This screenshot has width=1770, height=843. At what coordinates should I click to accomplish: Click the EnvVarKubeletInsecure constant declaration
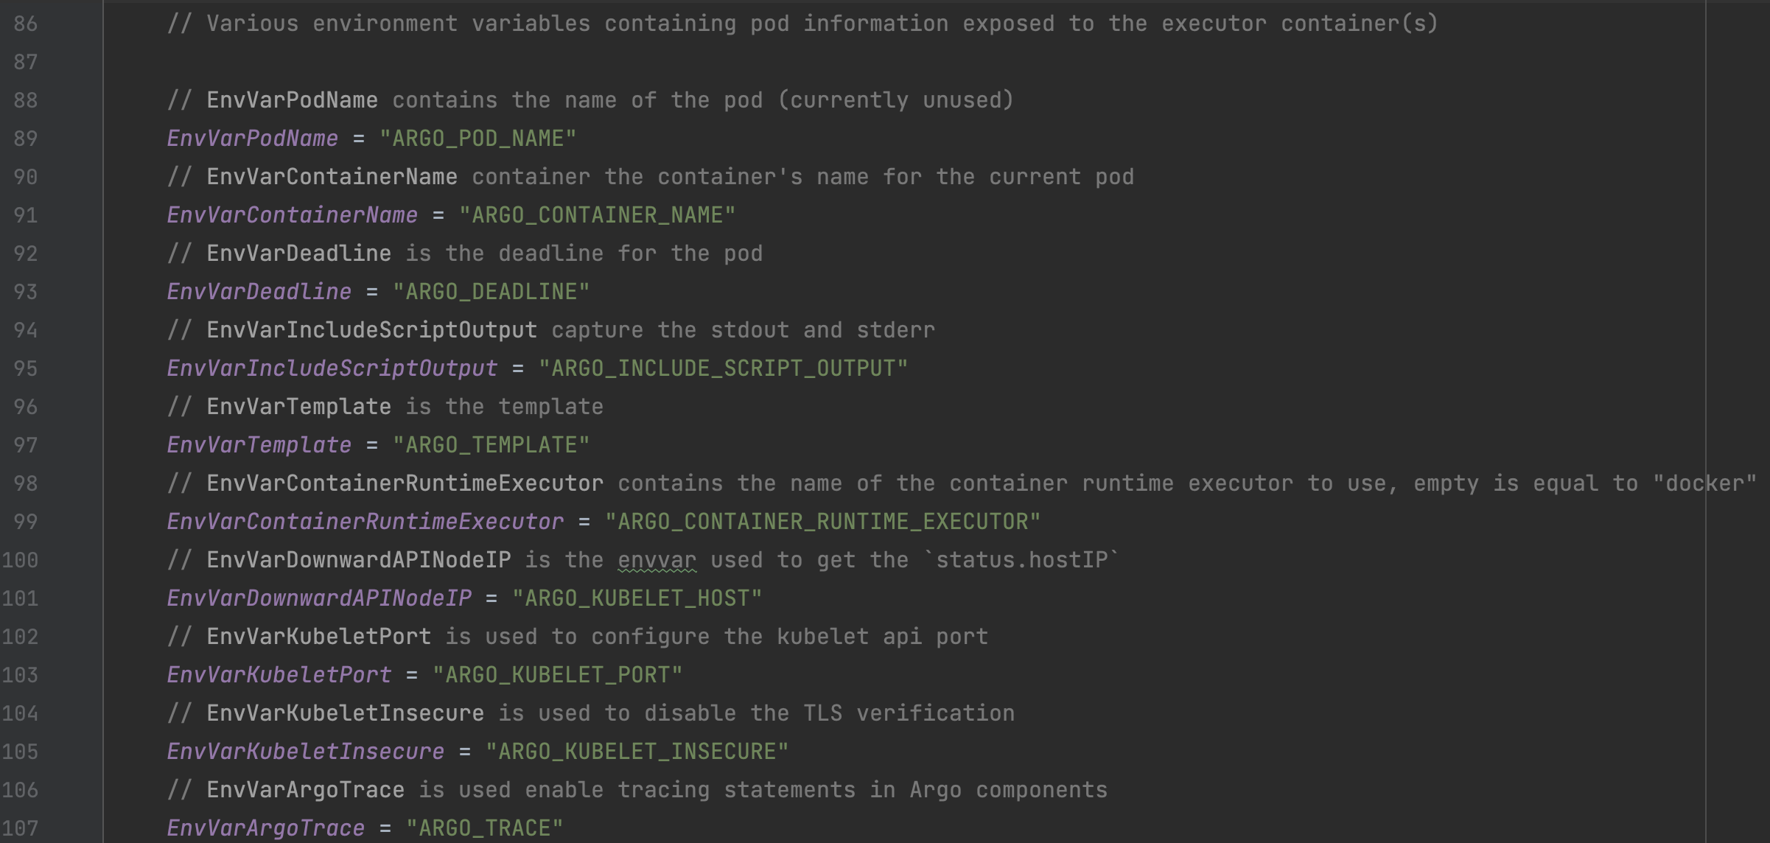[x=305, y=752]
